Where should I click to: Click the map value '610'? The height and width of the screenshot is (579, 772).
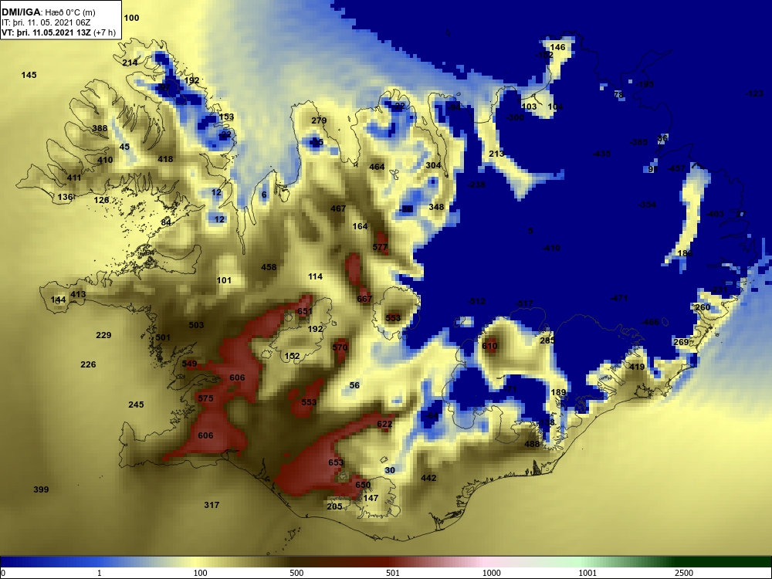point(490,346)
